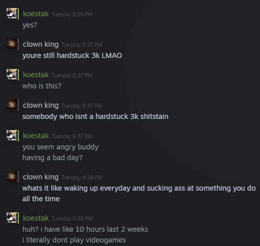Click clown king's avatar beside 'shitstain' message
The width and height of the screenshot is (260, 246).
pos(12,105)
